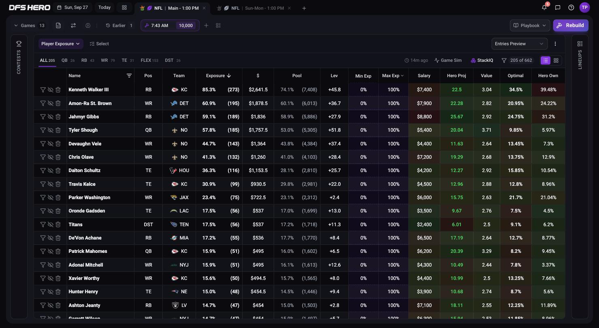Hide Tyler Shough using the eye icon
This screenshot has width=599, height=328.
tap(51, 130)
